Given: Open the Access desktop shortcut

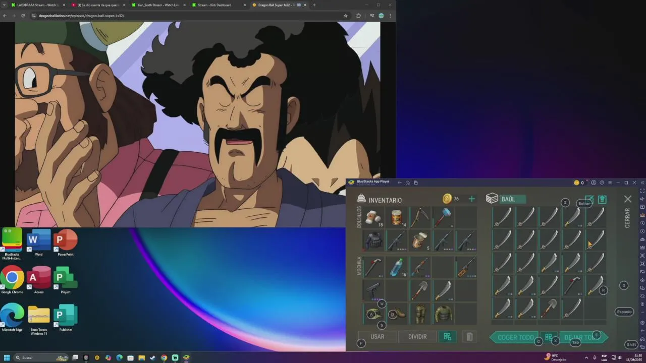Looking at the screenshot, I should 39,281.
